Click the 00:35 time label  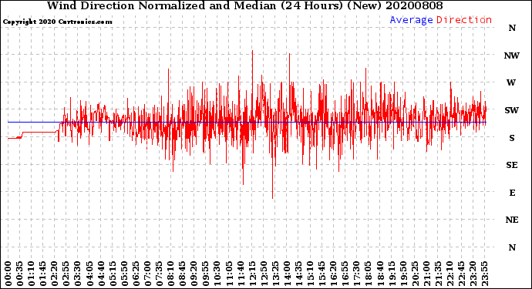click(20, 274)
